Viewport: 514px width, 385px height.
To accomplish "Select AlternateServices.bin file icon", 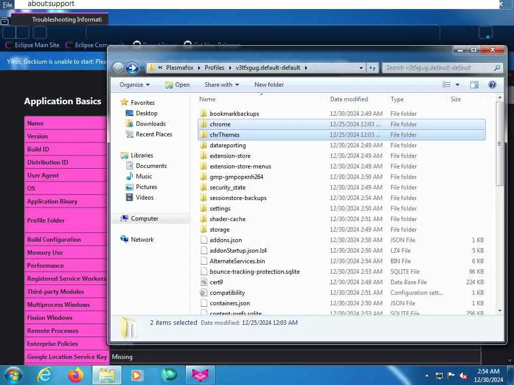I will 204,261.
